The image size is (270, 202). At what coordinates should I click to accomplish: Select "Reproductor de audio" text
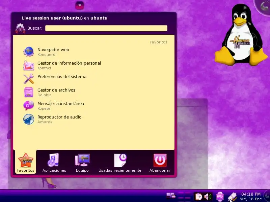pyautogui.click(x=59, y=117)
